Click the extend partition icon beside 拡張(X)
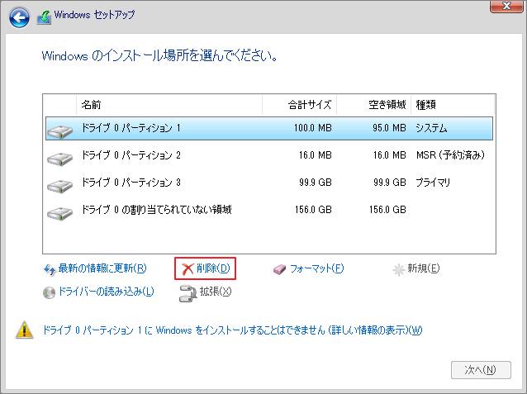 pos(188,293)
